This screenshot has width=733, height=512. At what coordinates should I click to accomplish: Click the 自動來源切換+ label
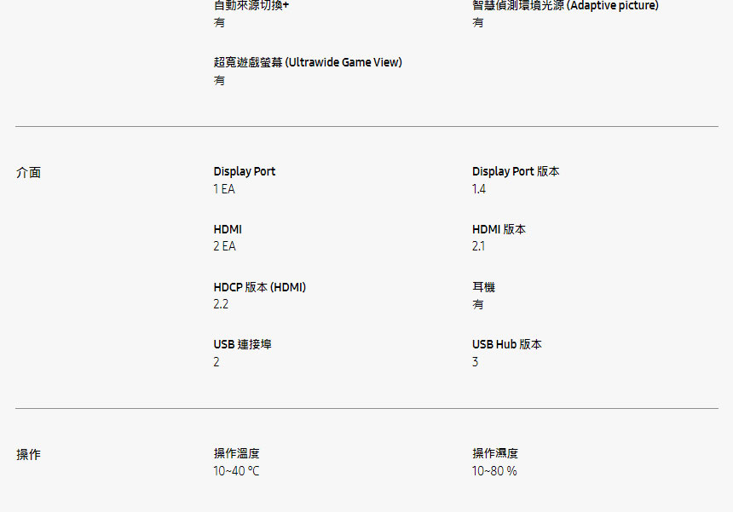251,5
